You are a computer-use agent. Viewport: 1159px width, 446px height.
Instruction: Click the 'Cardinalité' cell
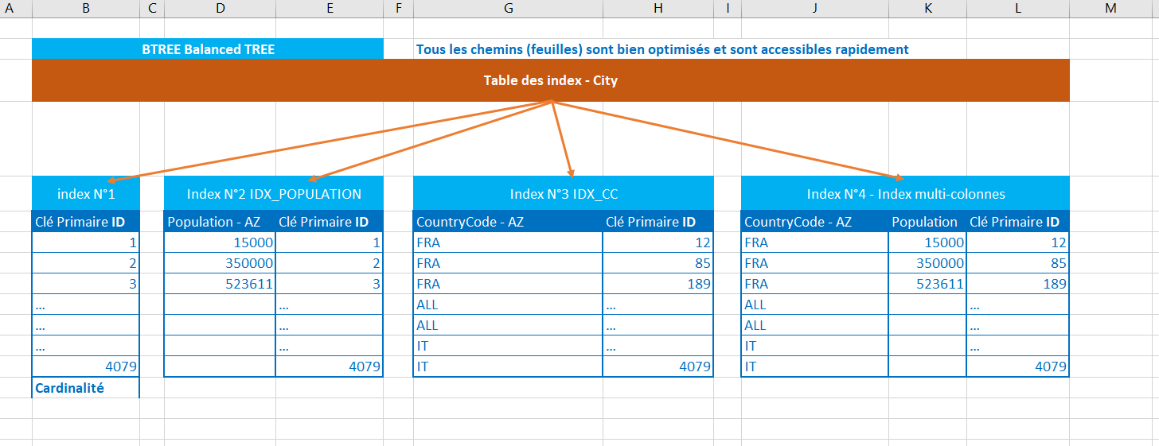pyautogui.click(x=86, y=388)
